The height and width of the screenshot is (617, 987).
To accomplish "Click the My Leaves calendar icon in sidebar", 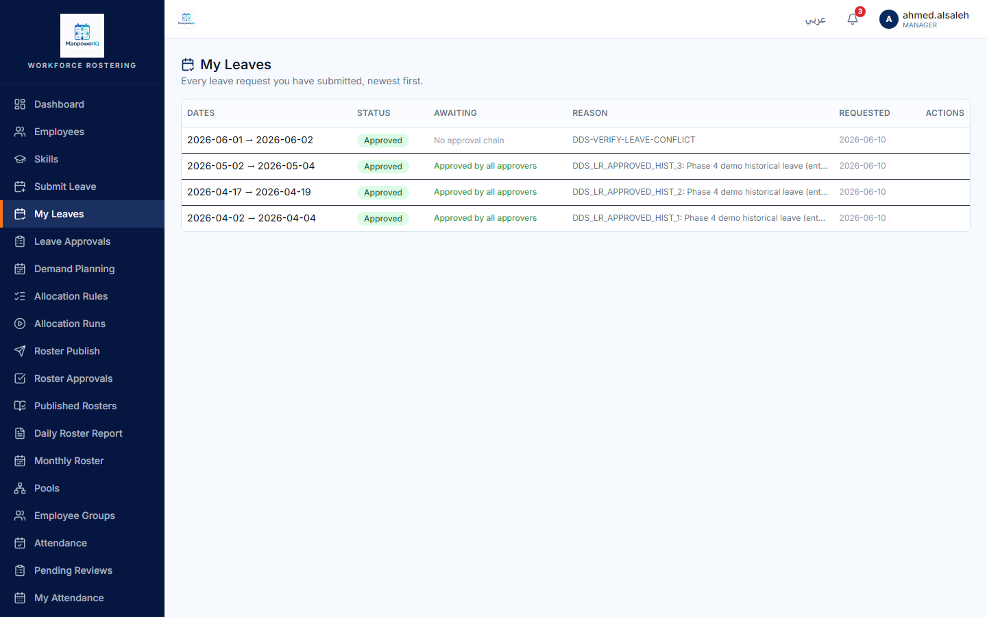I will tap(20, 214).
